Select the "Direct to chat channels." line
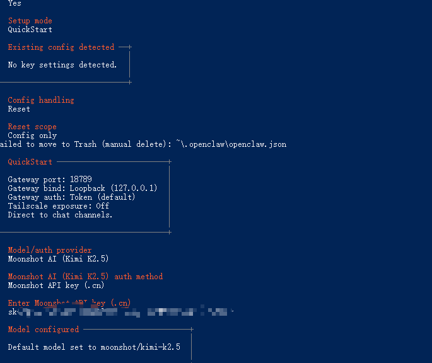This screenshot has height=363, width=432. 60,215
